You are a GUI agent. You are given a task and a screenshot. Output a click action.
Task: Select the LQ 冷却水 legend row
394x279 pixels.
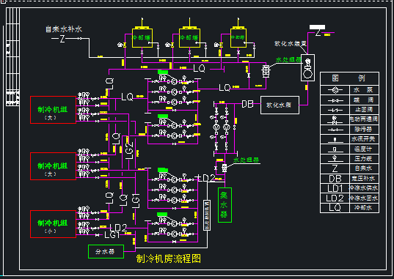349,208
